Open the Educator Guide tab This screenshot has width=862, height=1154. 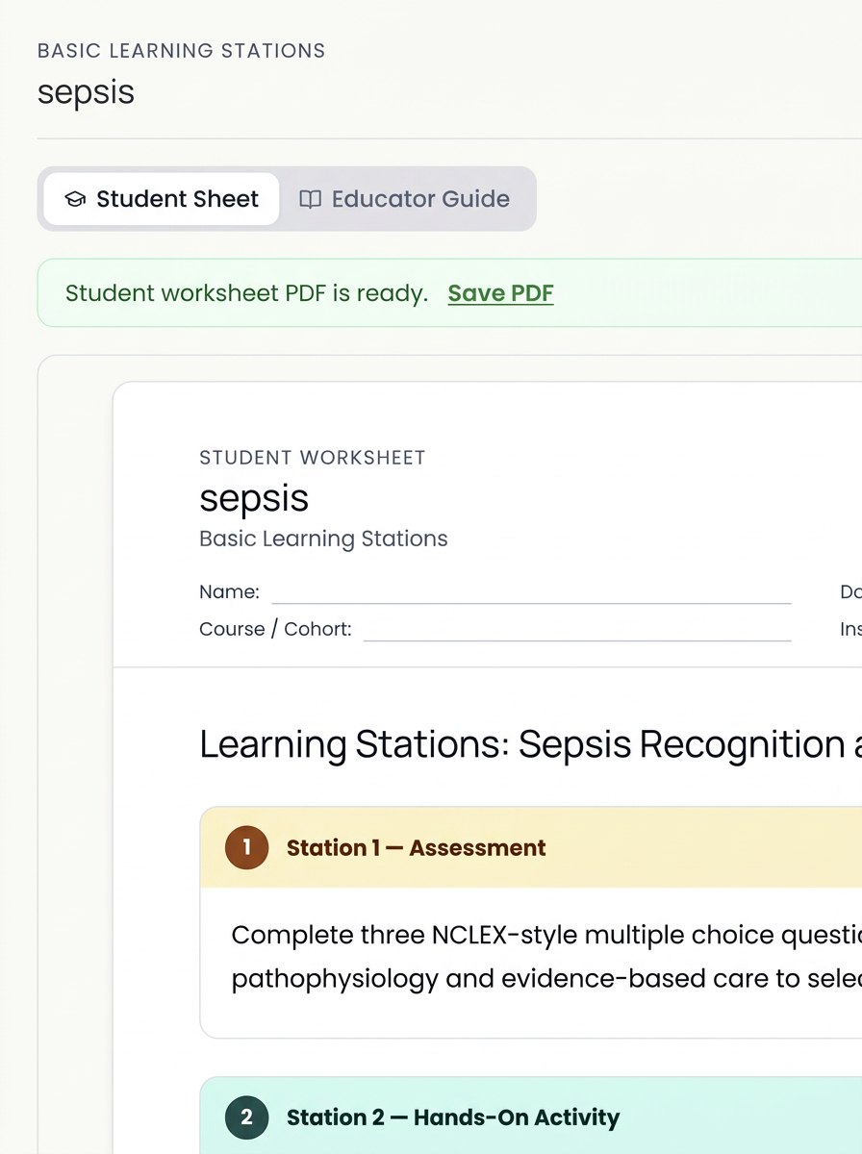tap(404, 199)
